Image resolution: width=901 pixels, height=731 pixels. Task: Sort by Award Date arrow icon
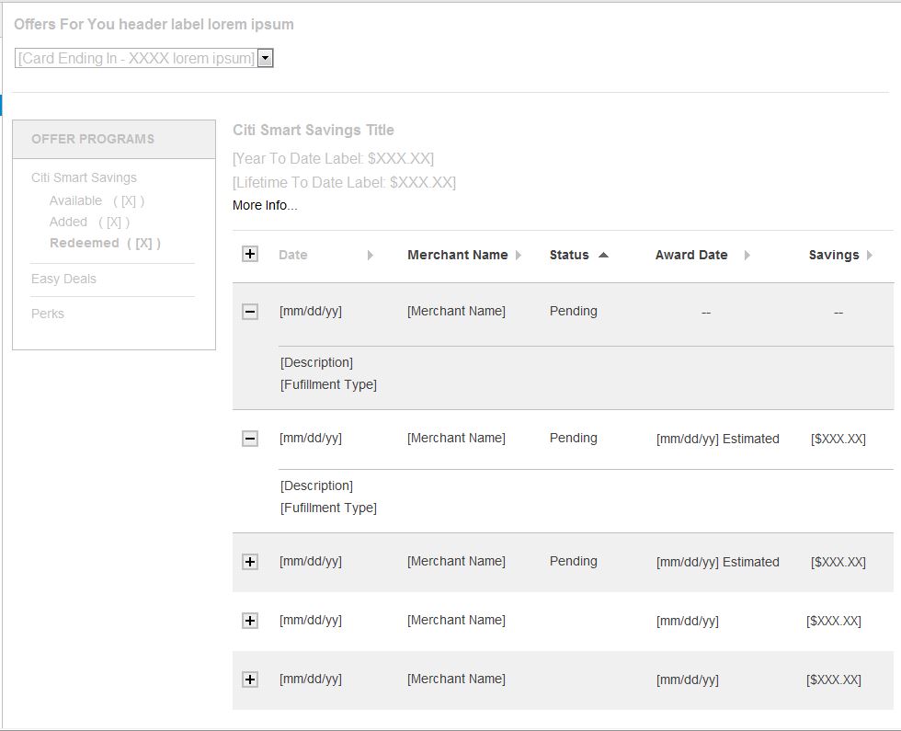(747, 256)
